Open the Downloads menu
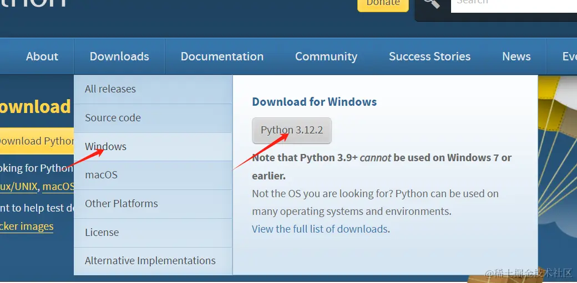Image resolution: width=577 pixels, height=283 pixels. [x=119, y=56]
